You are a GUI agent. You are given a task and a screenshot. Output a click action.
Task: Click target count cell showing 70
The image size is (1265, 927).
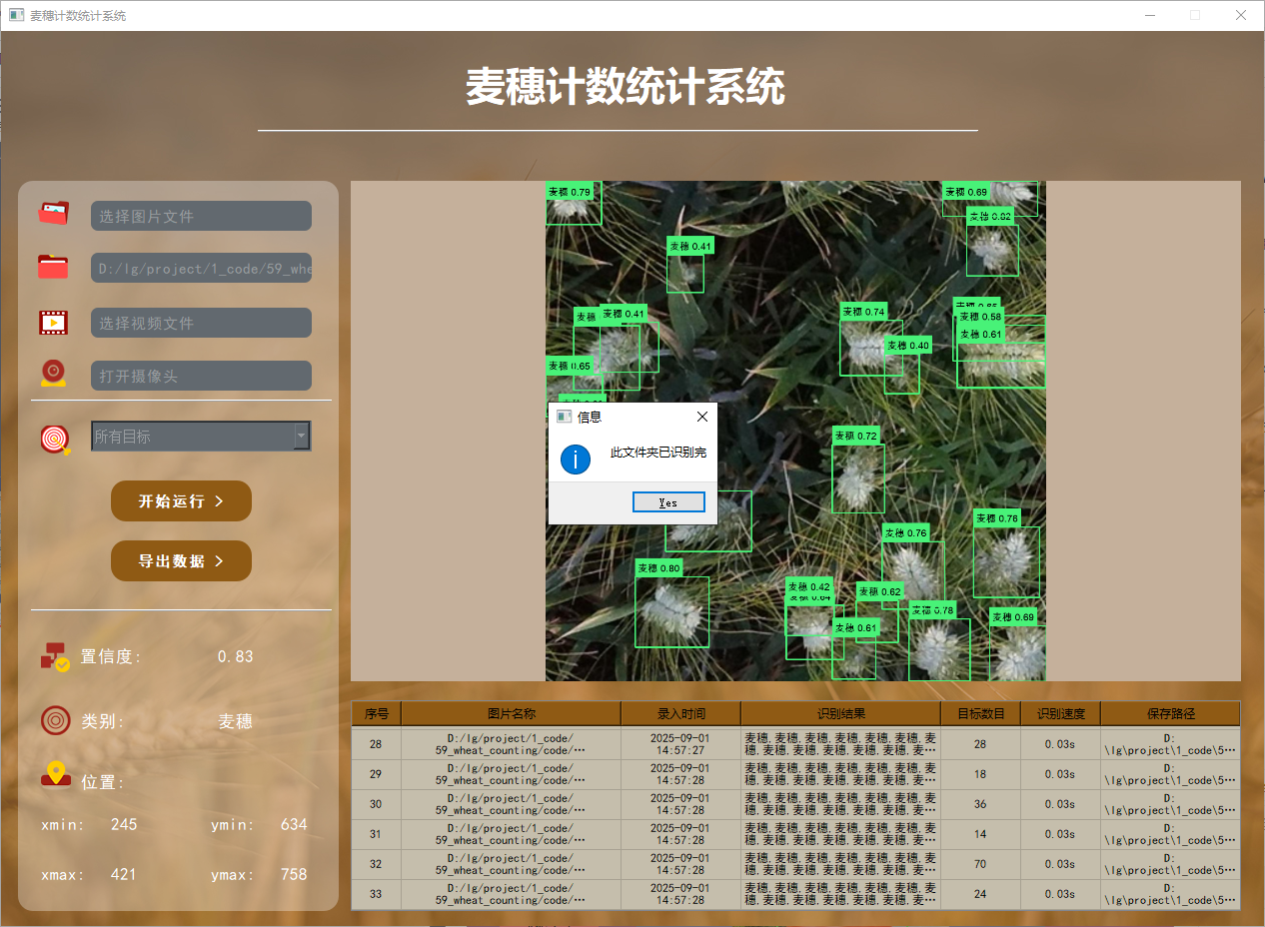pyautogui.click(x=980, y=864)
